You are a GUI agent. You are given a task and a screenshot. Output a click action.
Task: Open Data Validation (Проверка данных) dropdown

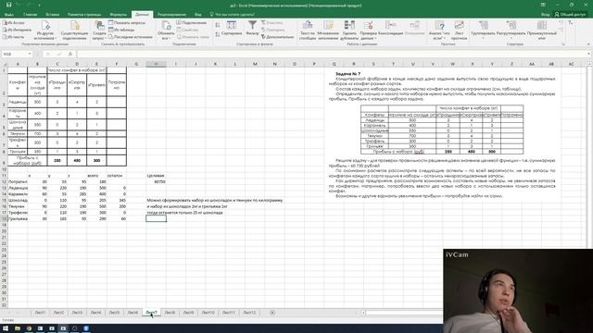pyautogui.click(x=369, y=31)
